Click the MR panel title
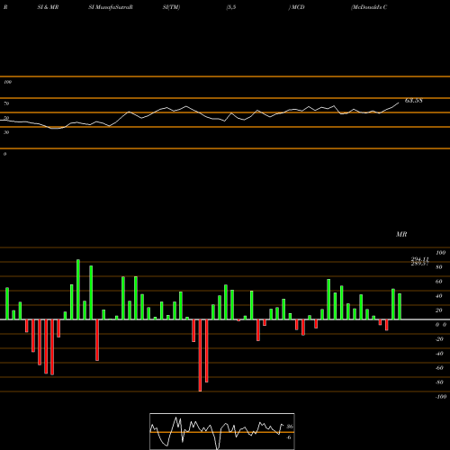 tap(401, 234)
